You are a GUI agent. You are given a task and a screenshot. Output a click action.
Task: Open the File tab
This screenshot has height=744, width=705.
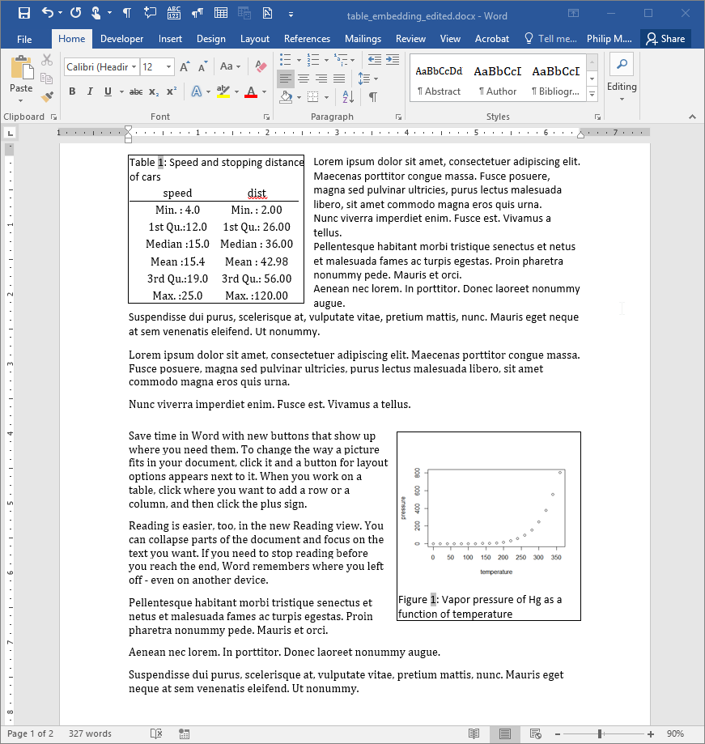pos(24,39)
